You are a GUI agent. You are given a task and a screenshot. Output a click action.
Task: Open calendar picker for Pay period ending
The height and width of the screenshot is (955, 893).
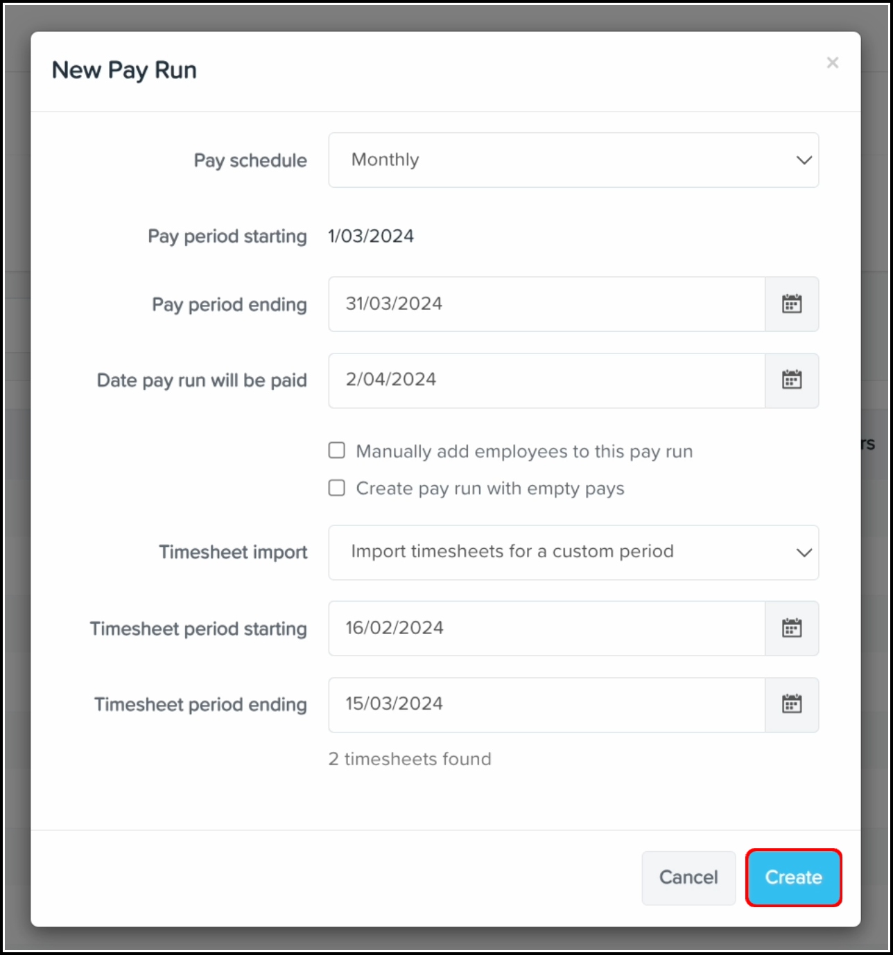792,304
